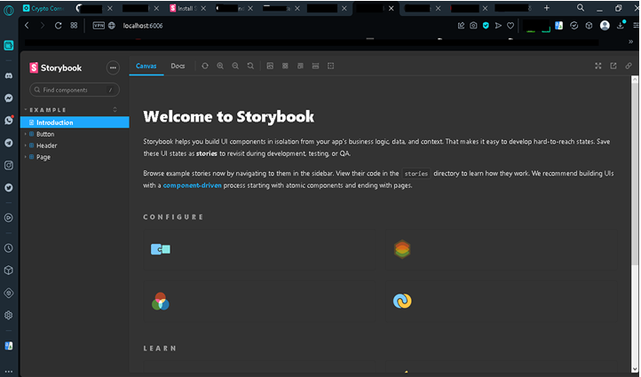Select the Introduction document
This screenshot has width=641, height=377.
coord(75,122)
